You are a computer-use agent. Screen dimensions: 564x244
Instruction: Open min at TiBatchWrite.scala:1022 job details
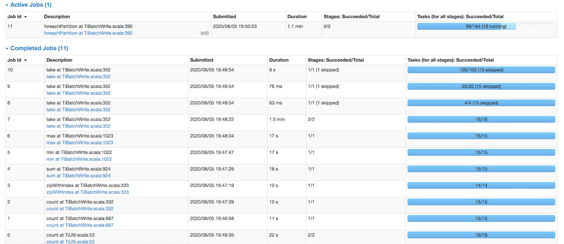[79, 159]
